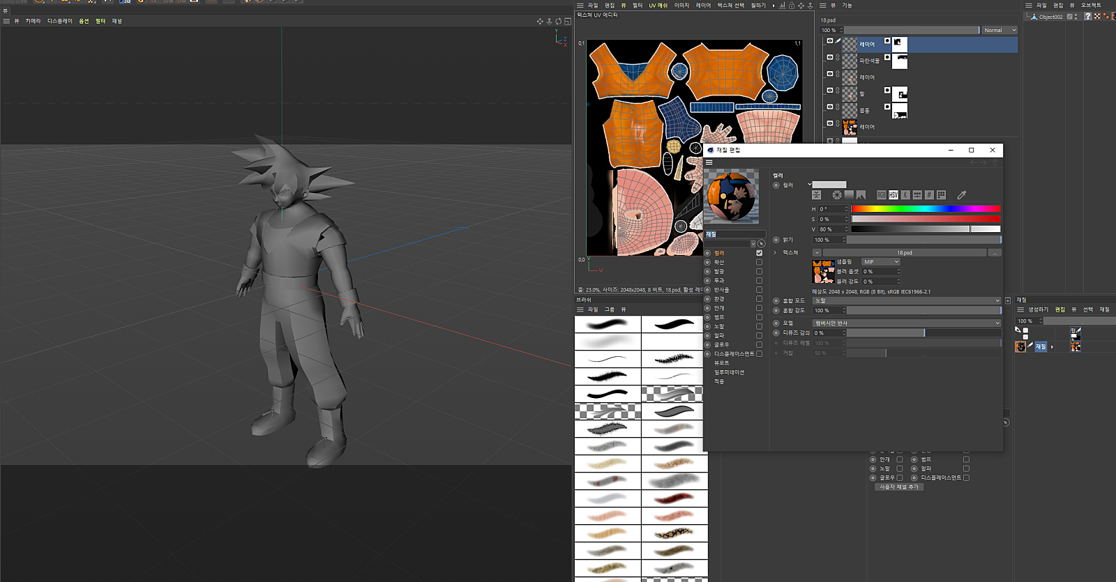Toggle compact color chooser icon

click(817, 195)
